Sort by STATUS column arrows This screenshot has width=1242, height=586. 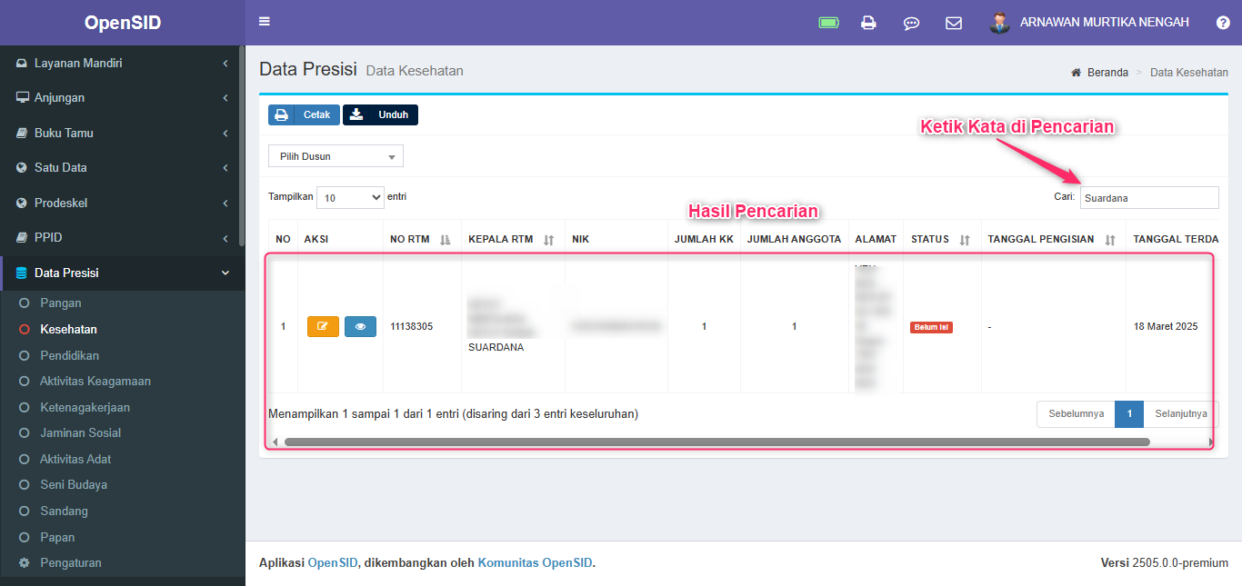click(x=965, y=240)
